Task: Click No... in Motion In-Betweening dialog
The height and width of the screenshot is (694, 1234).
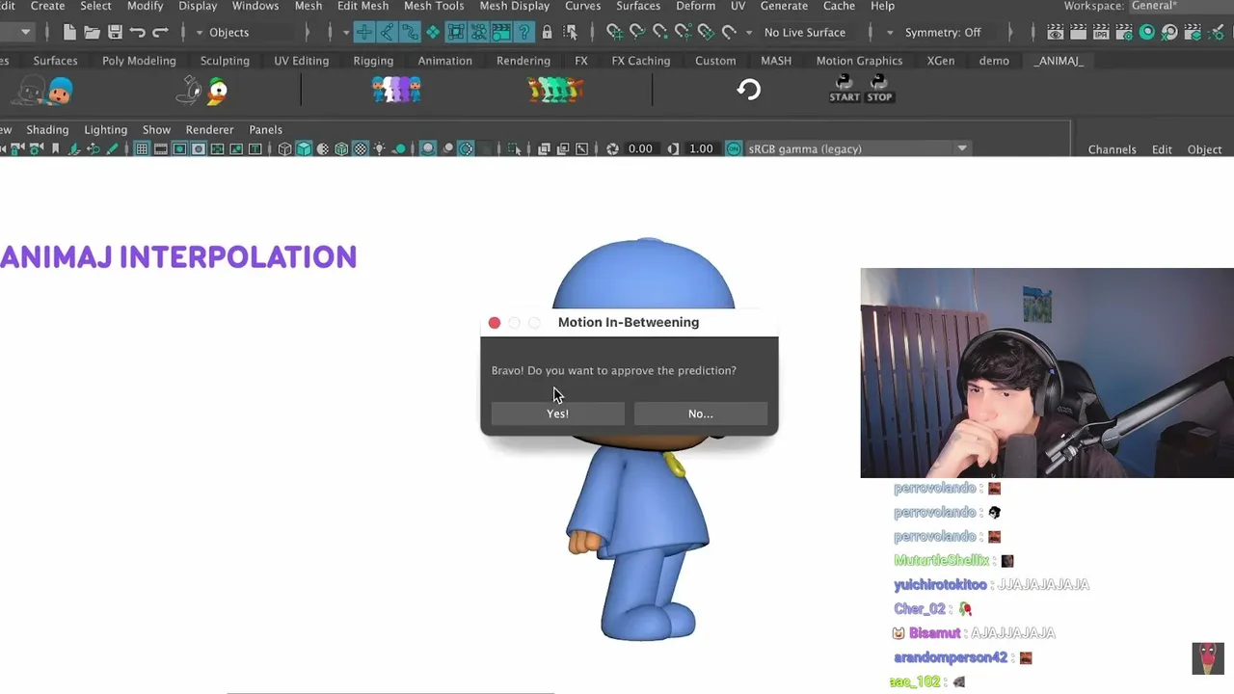Action: 701,414
